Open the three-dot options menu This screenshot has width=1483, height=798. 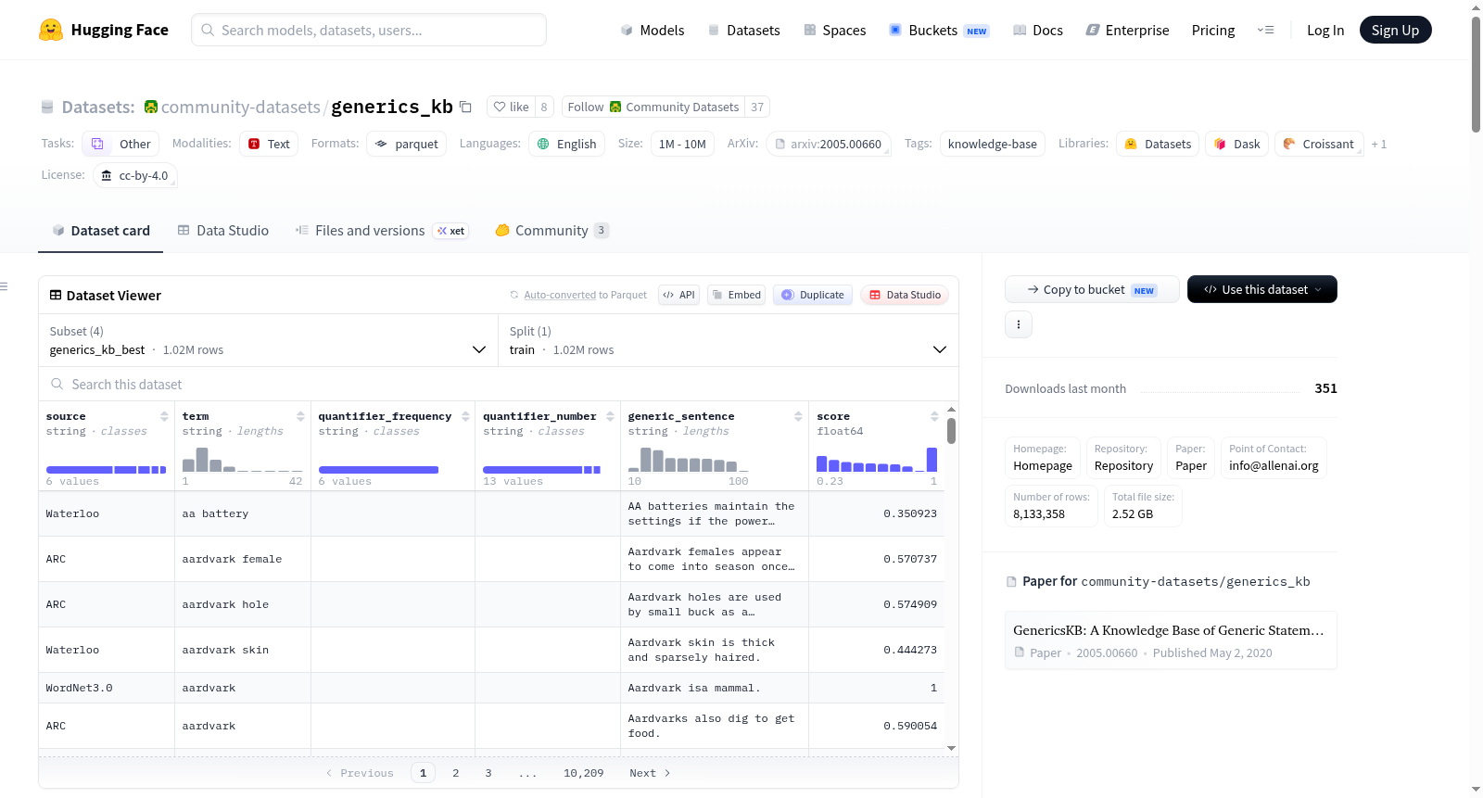(1019, 324)
